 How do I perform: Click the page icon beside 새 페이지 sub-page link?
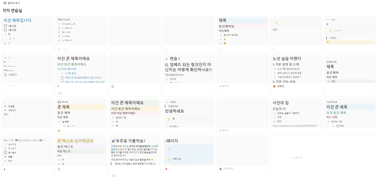5,74
